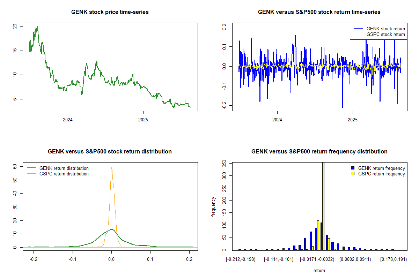Select the 'GSPC return distribution' legend label

tap(64, 174)
